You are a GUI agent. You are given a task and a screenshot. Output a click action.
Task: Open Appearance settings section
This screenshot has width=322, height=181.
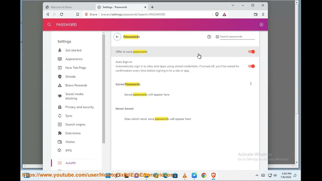(x=74, y=59)
